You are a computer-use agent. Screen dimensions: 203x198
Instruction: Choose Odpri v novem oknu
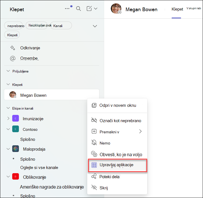[117, 105]
